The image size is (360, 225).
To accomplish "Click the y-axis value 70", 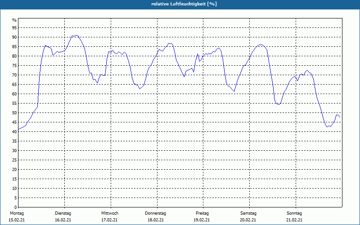I will point(14,75).
